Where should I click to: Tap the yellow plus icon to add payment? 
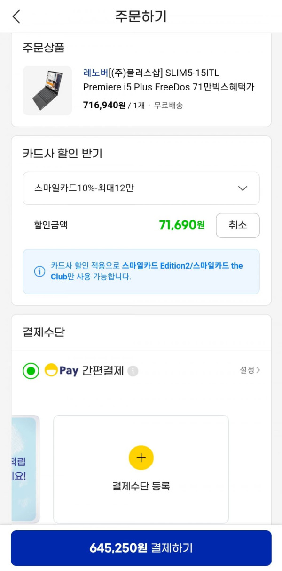tap(141, 457)
